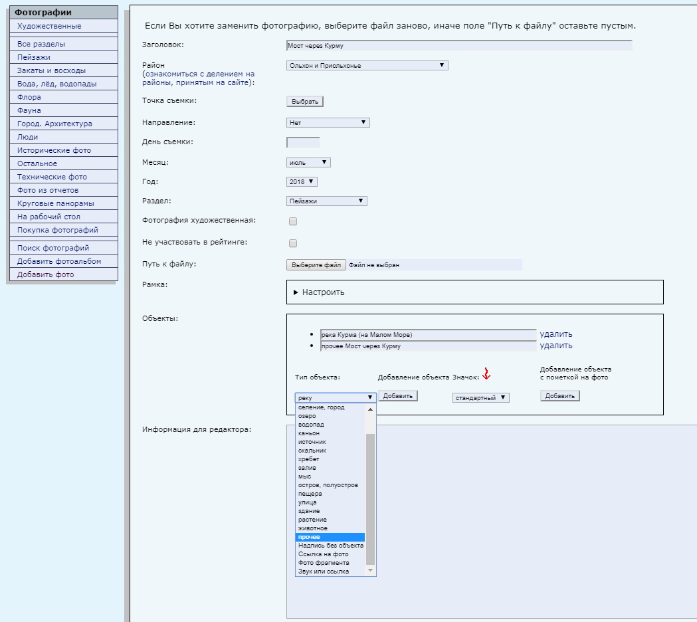
Task: Open the Флора section
Action: [x=64, y=97]
